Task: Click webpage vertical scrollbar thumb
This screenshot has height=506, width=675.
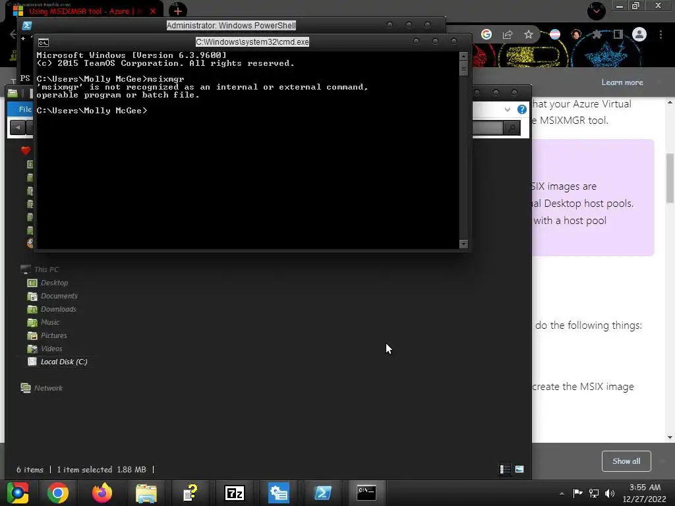Action: (670, 178)
